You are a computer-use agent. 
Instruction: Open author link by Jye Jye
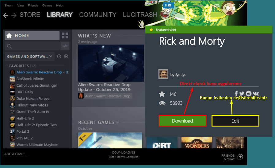pyautogui.click(x=178, y=75)
